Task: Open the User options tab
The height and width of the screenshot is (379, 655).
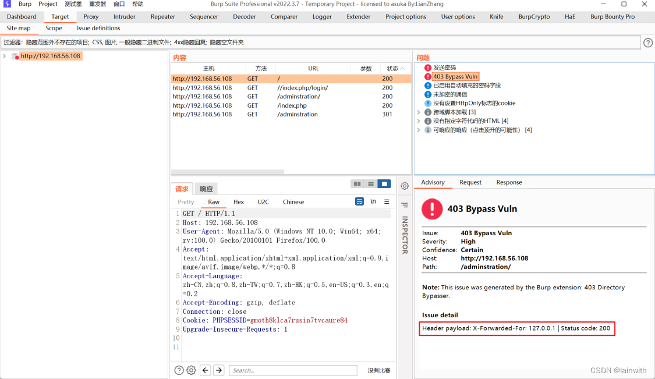Action: pyautogui.click(x=458, y=17)
